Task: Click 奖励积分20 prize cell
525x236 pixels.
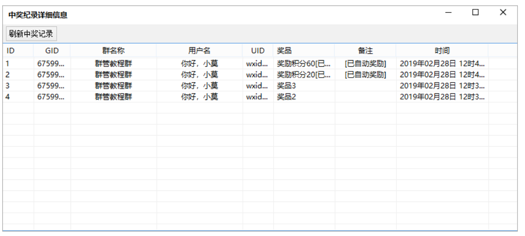Action: [304, 75]
